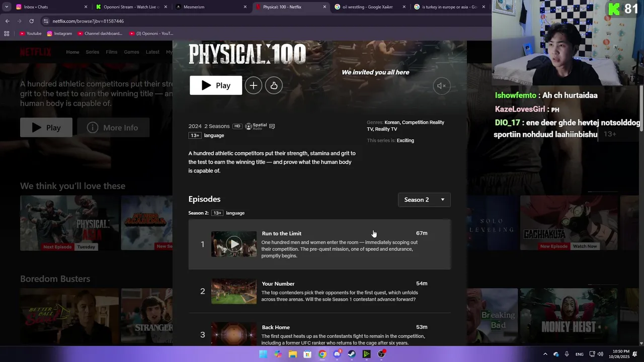Click the Netflix logo

(x=36, y=52)
